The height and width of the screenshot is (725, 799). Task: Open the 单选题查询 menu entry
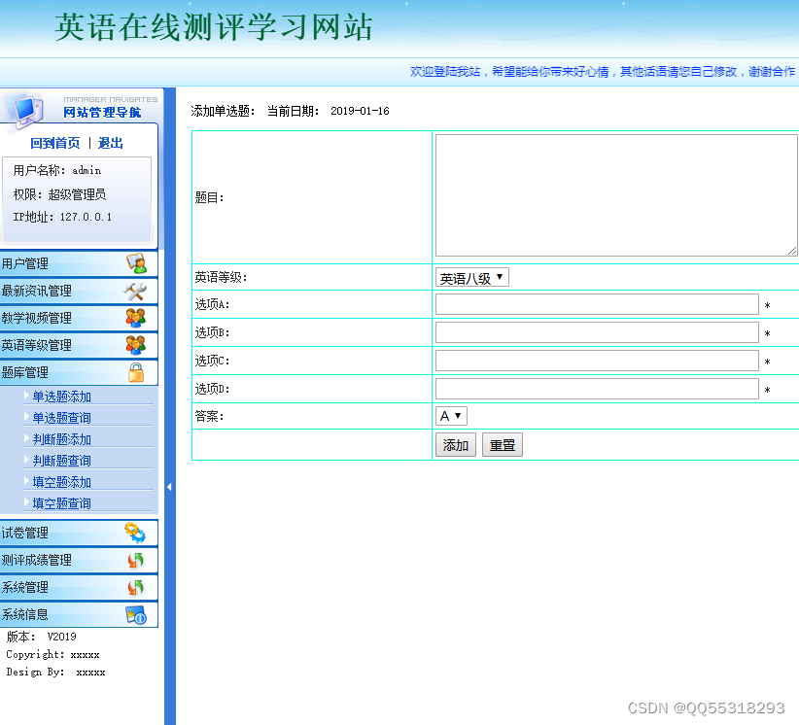pyautogui.click(x=60, y=417)
